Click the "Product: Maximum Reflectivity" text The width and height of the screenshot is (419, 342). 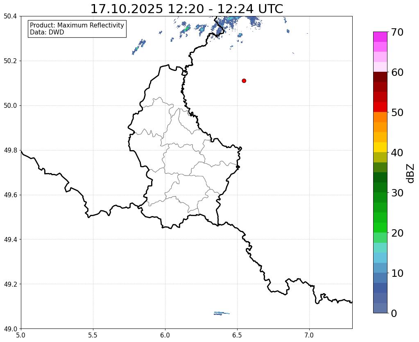[x=77, y=25]
